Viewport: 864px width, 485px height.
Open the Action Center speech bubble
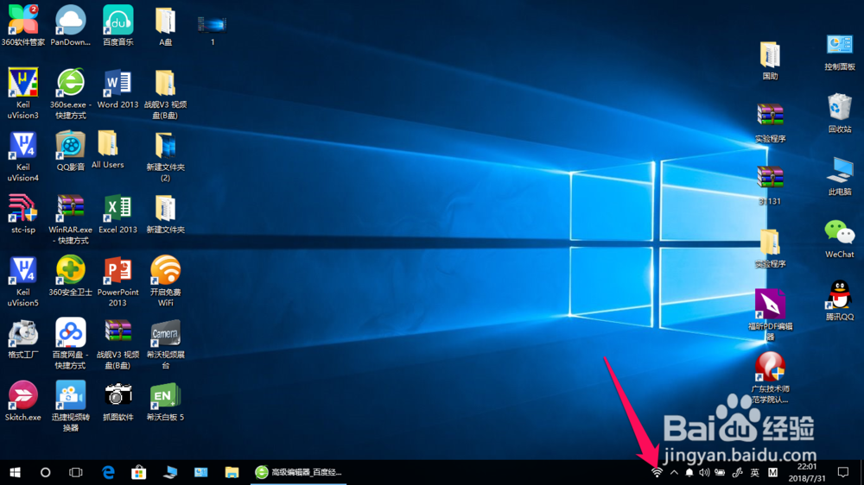(843, 472)
